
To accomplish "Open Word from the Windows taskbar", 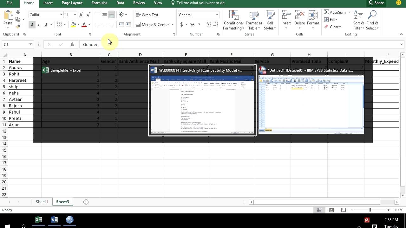I will (54, 220).
